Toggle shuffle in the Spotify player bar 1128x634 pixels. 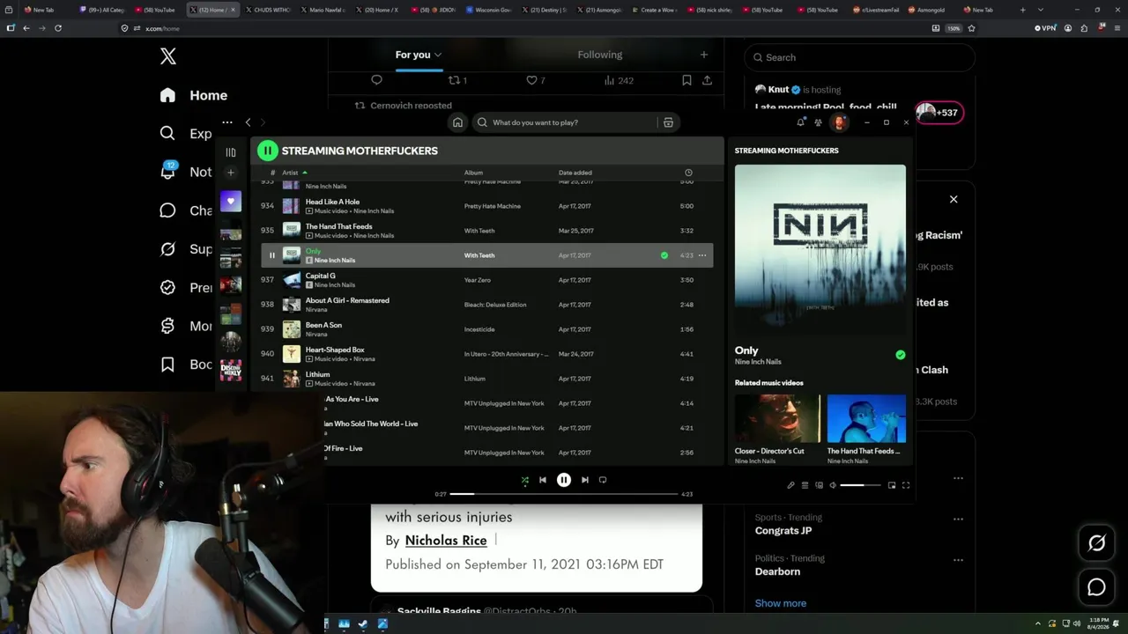tap(524, 480)
